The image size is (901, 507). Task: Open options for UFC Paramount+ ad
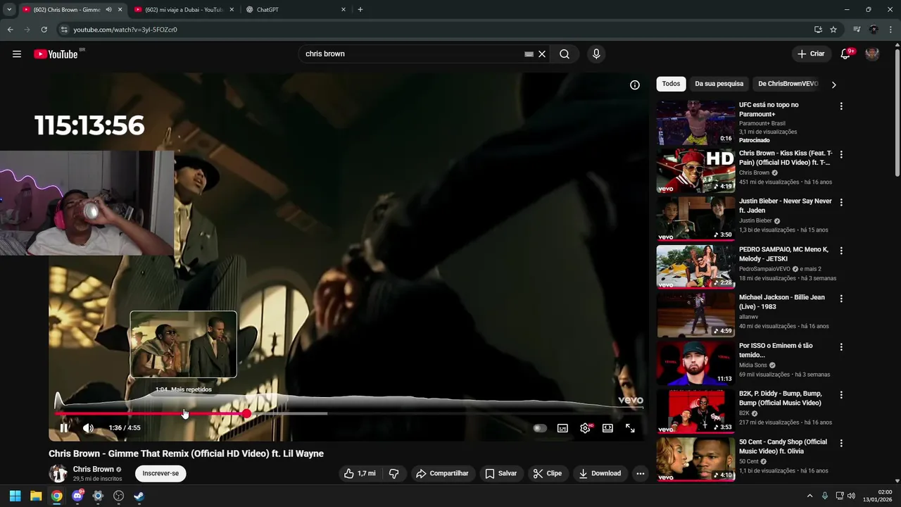[840, 106]
